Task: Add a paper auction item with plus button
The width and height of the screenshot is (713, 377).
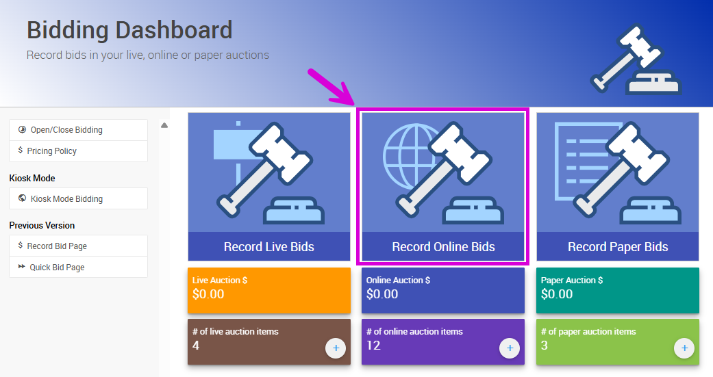Action: point(684,348)
